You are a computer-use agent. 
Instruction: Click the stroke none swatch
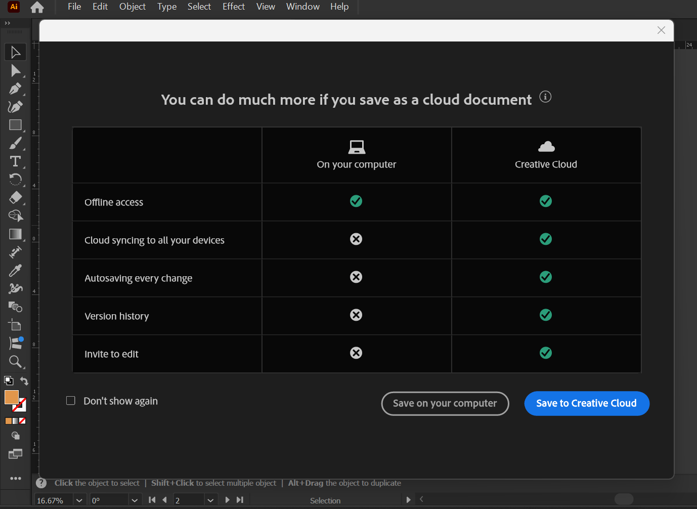(x=21, y=407)
